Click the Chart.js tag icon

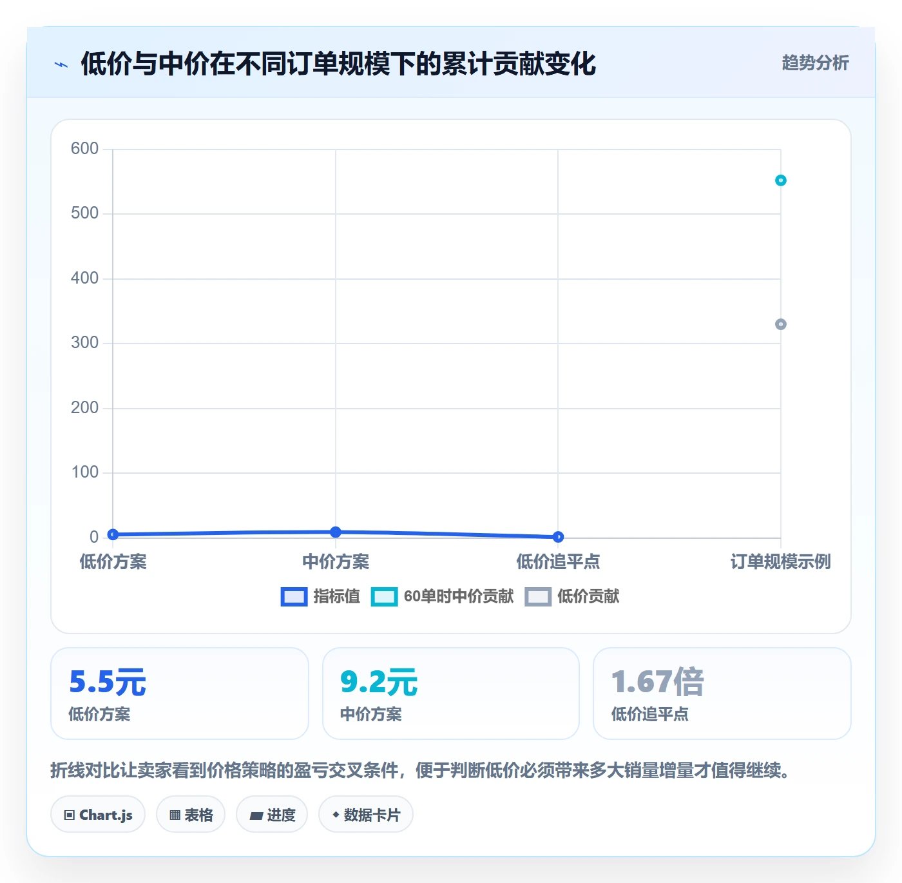pos(70,815)
